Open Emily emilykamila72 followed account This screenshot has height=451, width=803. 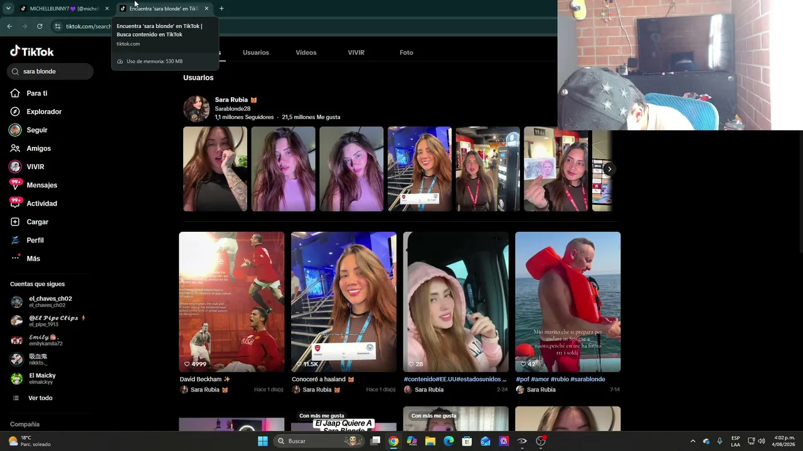point(37,340)
